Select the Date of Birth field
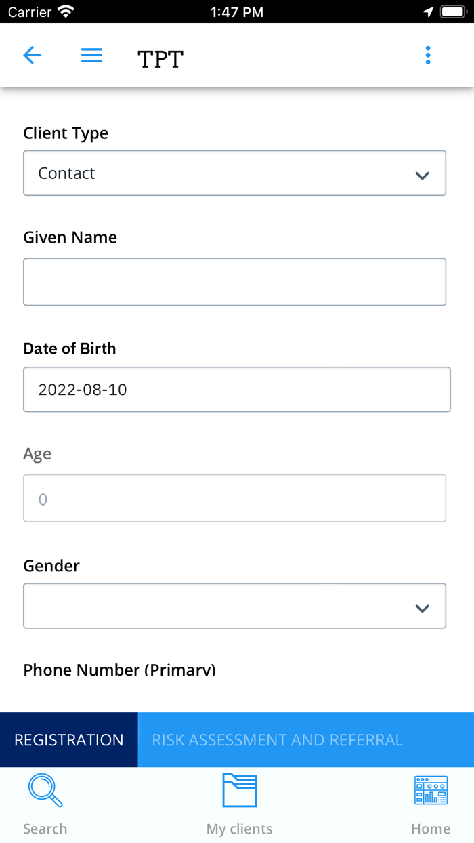Screen dimensions: 474x843 [236, 390]
